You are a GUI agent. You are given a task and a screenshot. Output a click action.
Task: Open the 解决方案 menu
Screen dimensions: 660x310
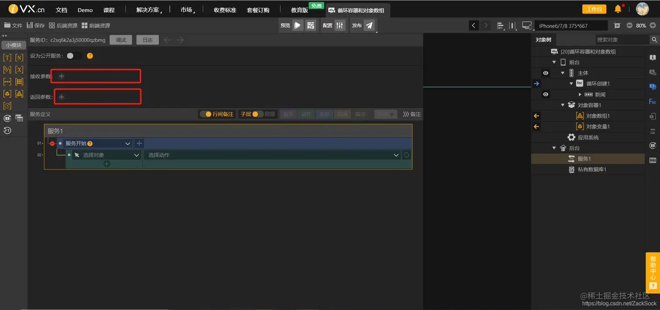point(148,10)
